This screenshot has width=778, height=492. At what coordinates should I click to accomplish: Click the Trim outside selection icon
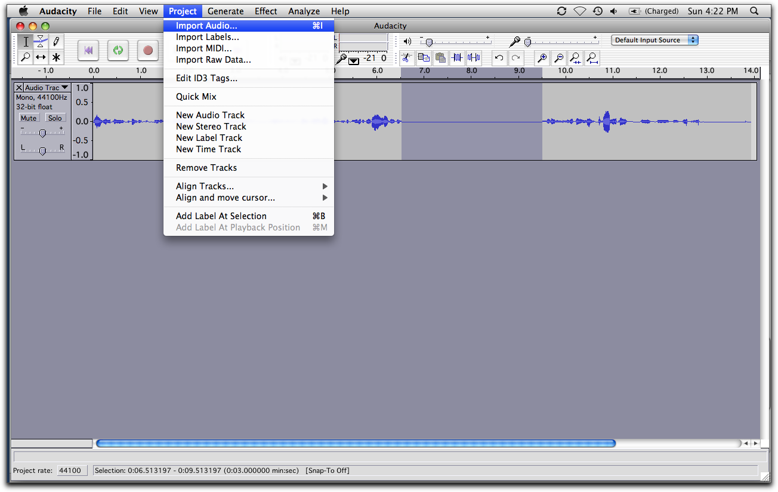[x=457, y=58]
